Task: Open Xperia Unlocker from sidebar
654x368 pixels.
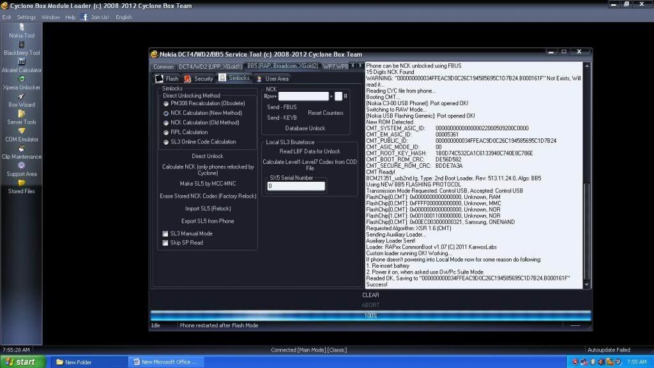Action: [x=22, y=79]
